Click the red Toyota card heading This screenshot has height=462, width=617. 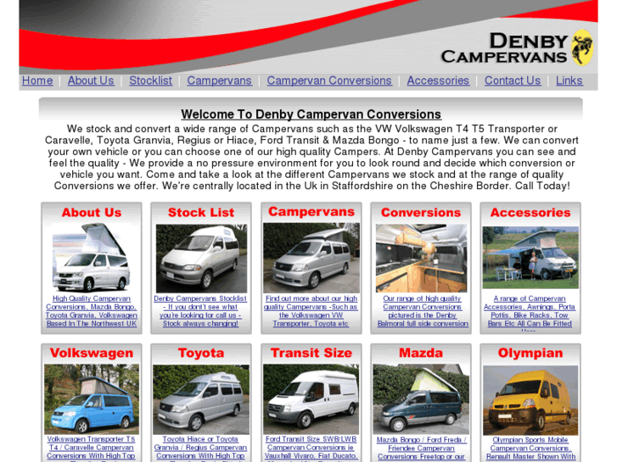coord(201,353)
